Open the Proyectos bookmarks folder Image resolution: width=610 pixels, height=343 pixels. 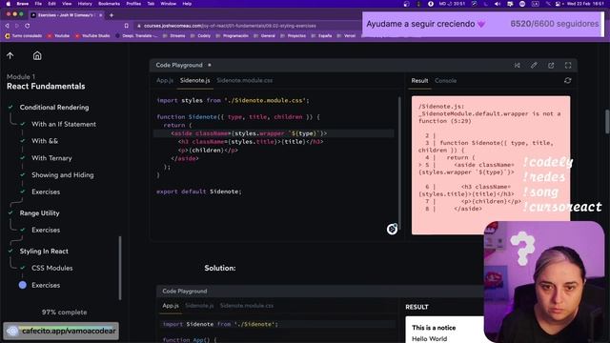tap(294, 36)
